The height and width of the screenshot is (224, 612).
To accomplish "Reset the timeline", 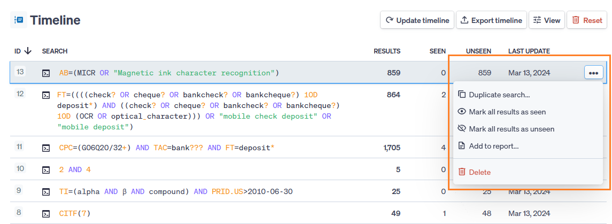I will pos(586,20).
